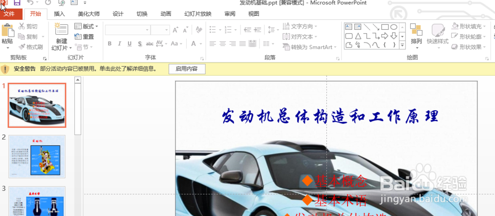
Task: Click the slide title 发动机总体构造和工作原理
Action: tap(330, 116)
